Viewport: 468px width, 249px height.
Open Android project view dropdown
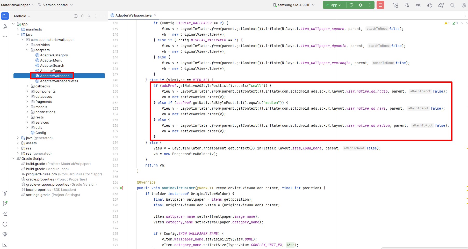[x=22, y=16]
